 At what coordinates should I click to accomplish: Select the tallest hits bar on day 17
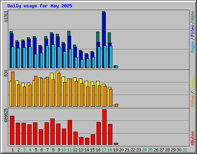[x=103, y=40]
